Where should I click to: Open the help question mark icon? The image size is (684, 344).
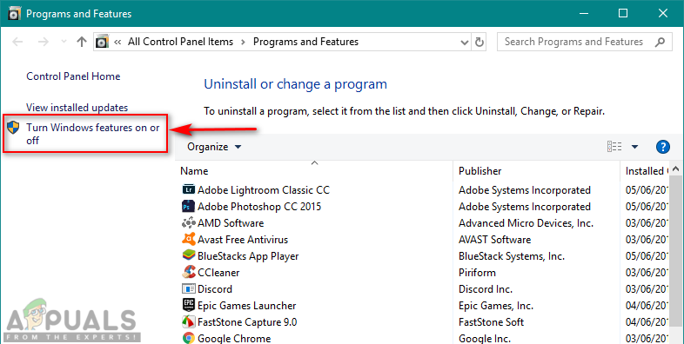tap(662, 147)
